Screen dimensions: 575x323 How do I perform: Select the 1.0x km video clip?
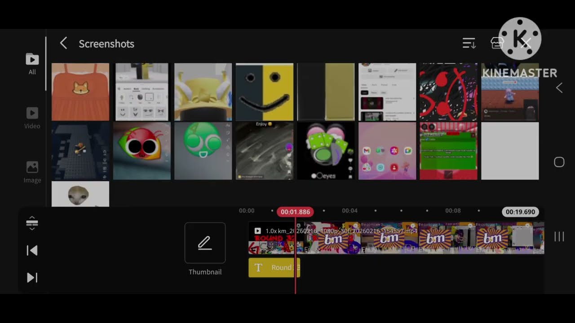tap(396, 238)
